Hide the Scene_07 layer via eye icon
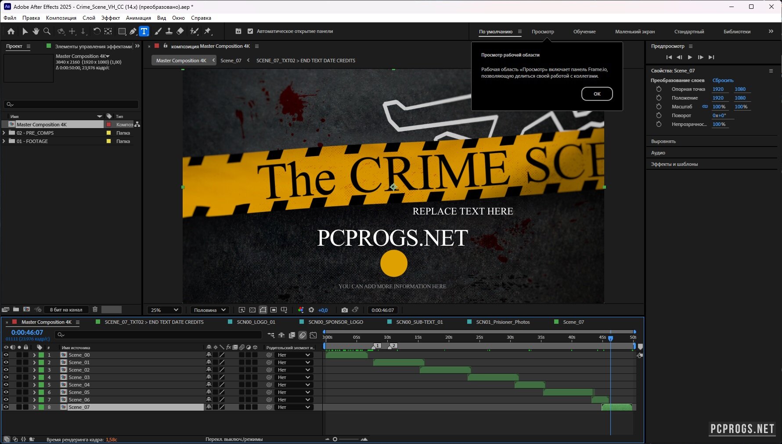The image size is (782, 444). [x=6, y=407]
